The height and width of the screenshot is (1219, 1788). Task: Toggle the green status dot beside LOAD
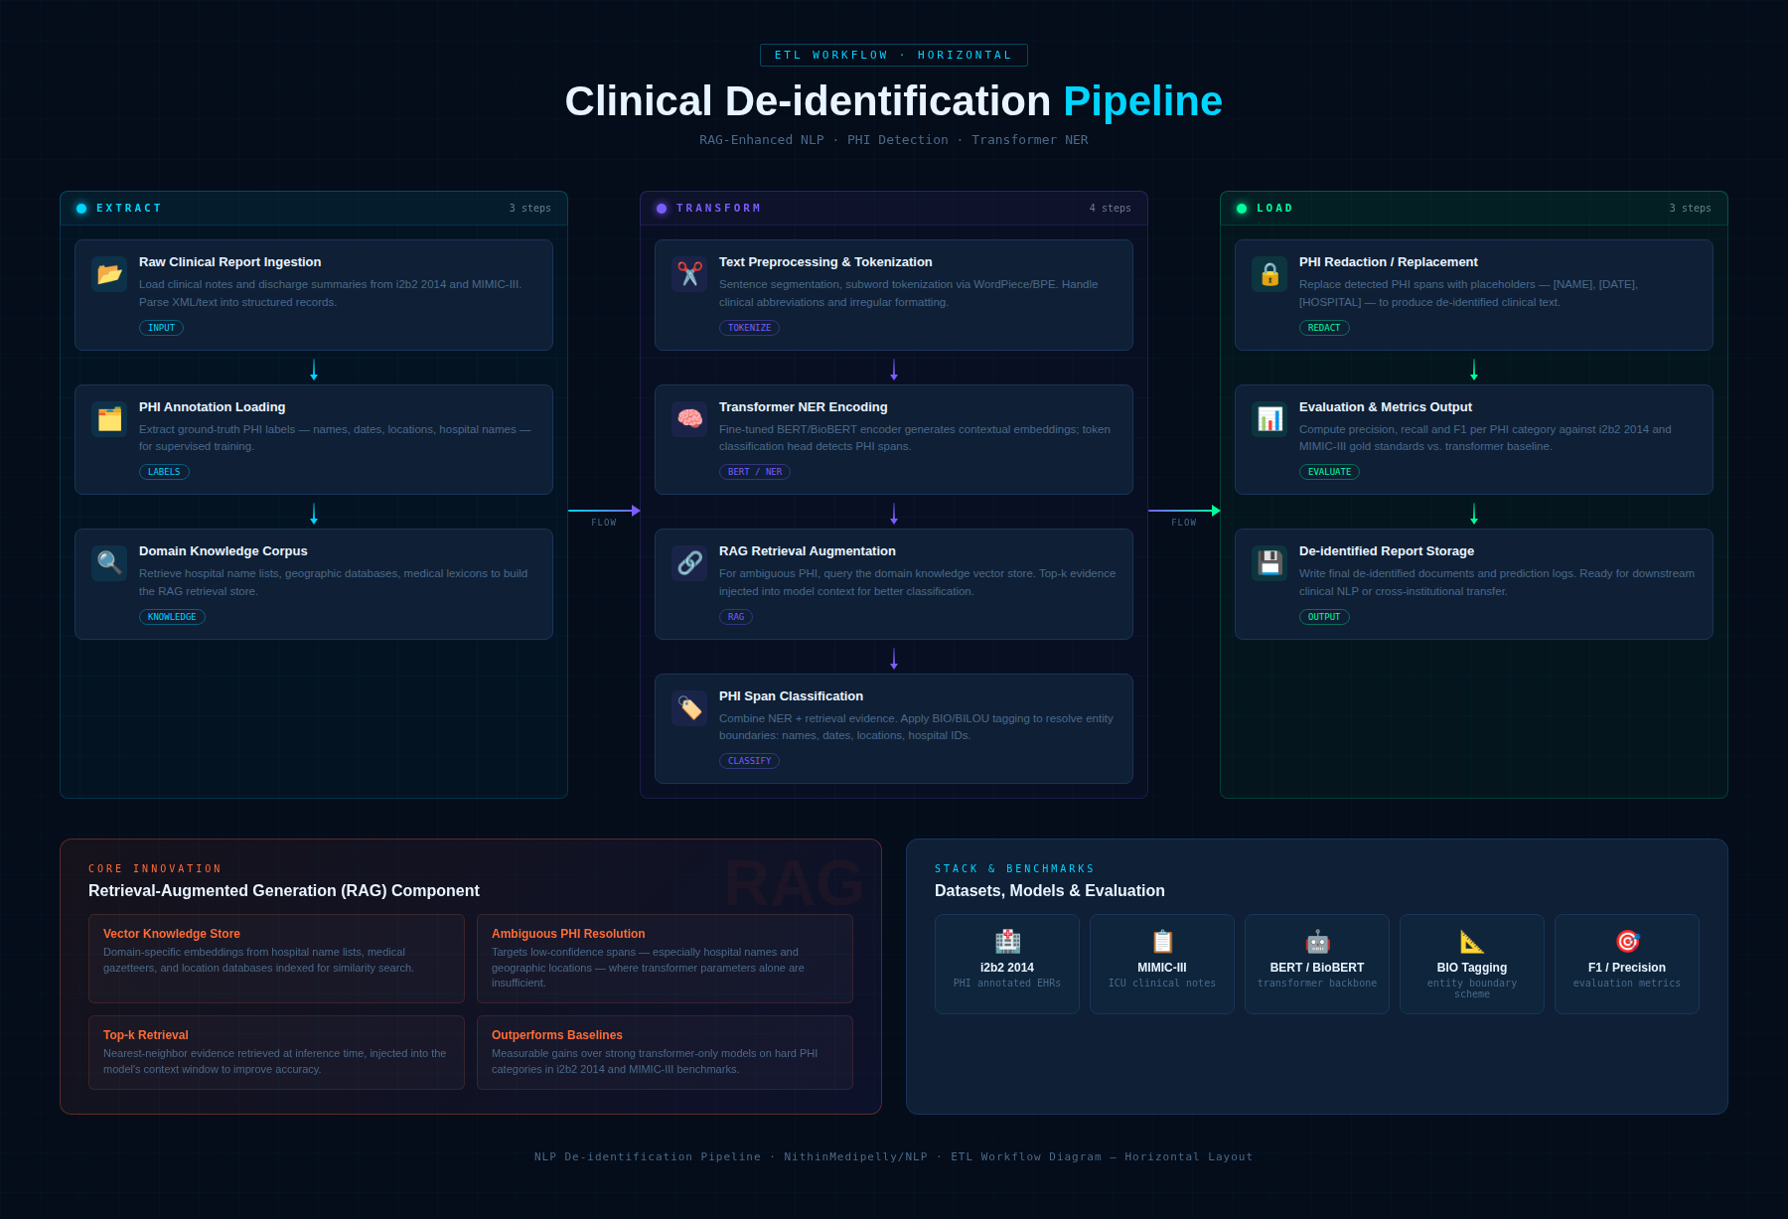pyautogui.click(x=1241, y=208)
